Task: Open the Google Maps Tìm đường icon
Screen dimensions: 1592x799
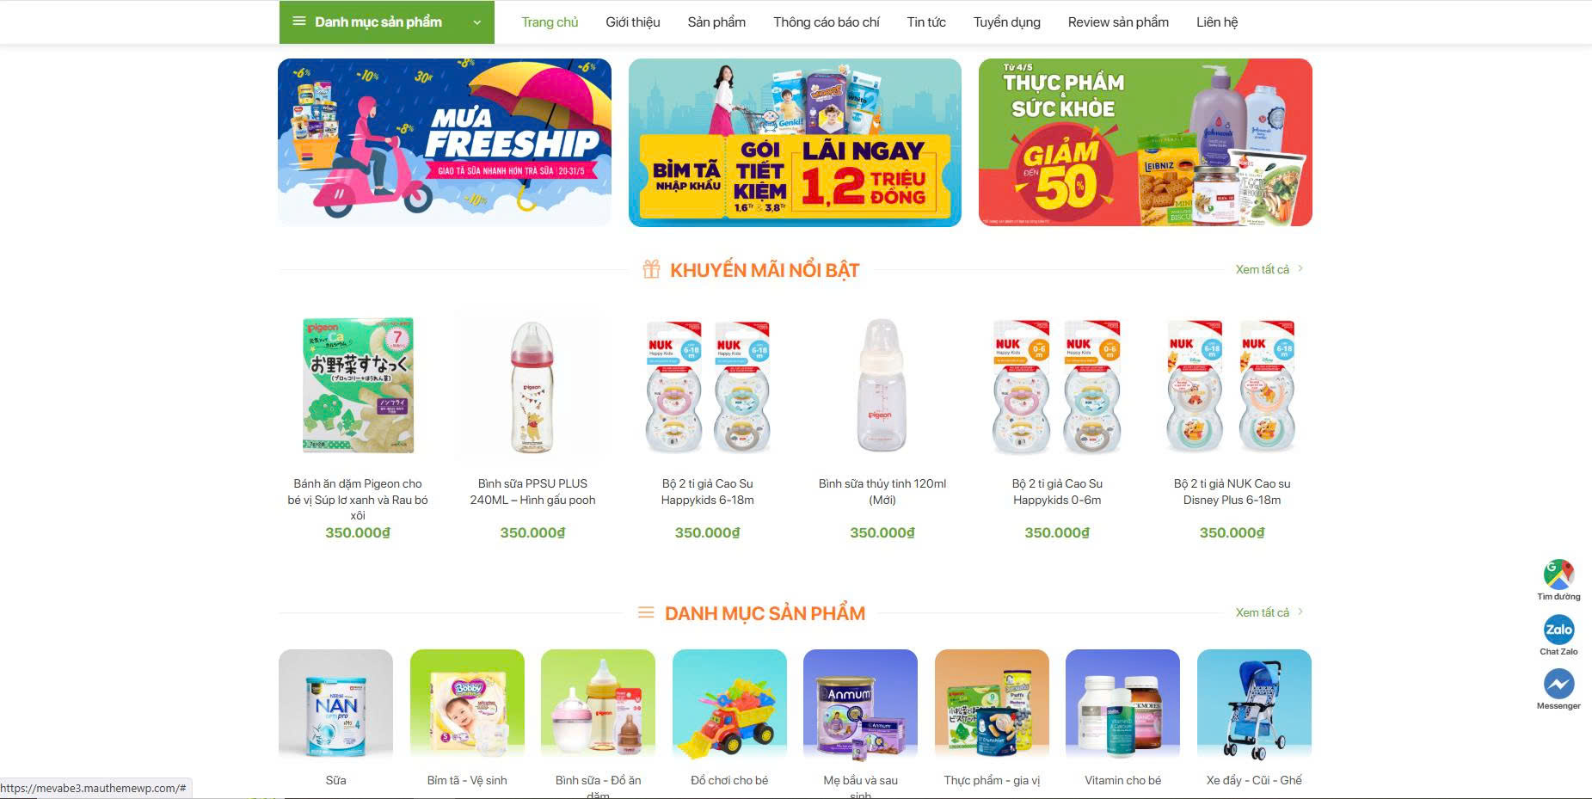Action: click(x=1558, y=574)
